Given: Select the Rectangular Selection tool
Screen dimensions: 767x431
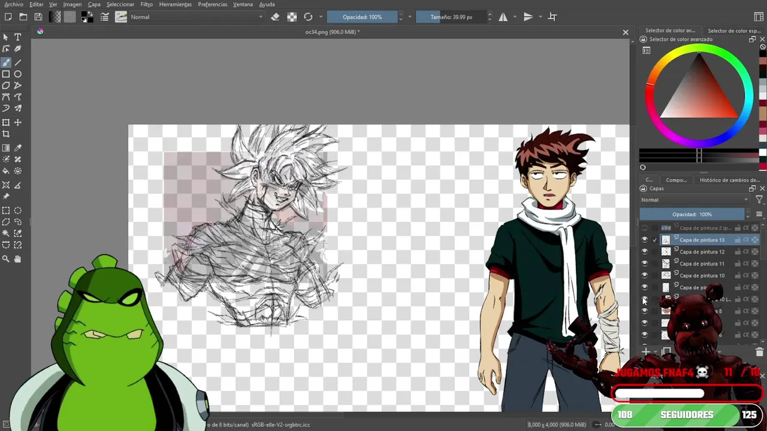Looking at the screenshot, I should point(6,211).
